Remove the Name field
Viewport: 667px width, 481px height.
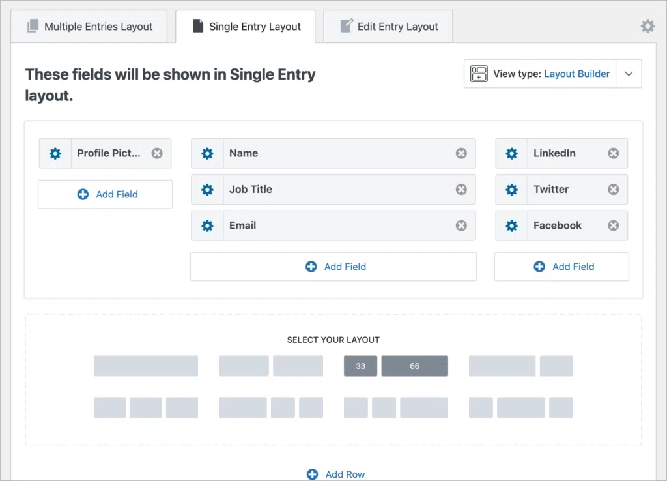pos(461,153)
